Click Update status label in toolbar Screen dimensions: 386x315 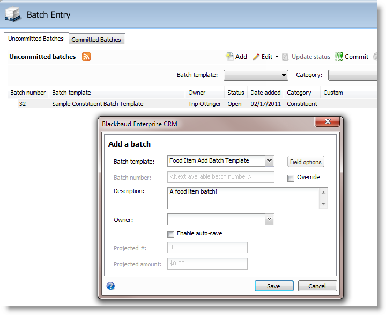[311, 57]
